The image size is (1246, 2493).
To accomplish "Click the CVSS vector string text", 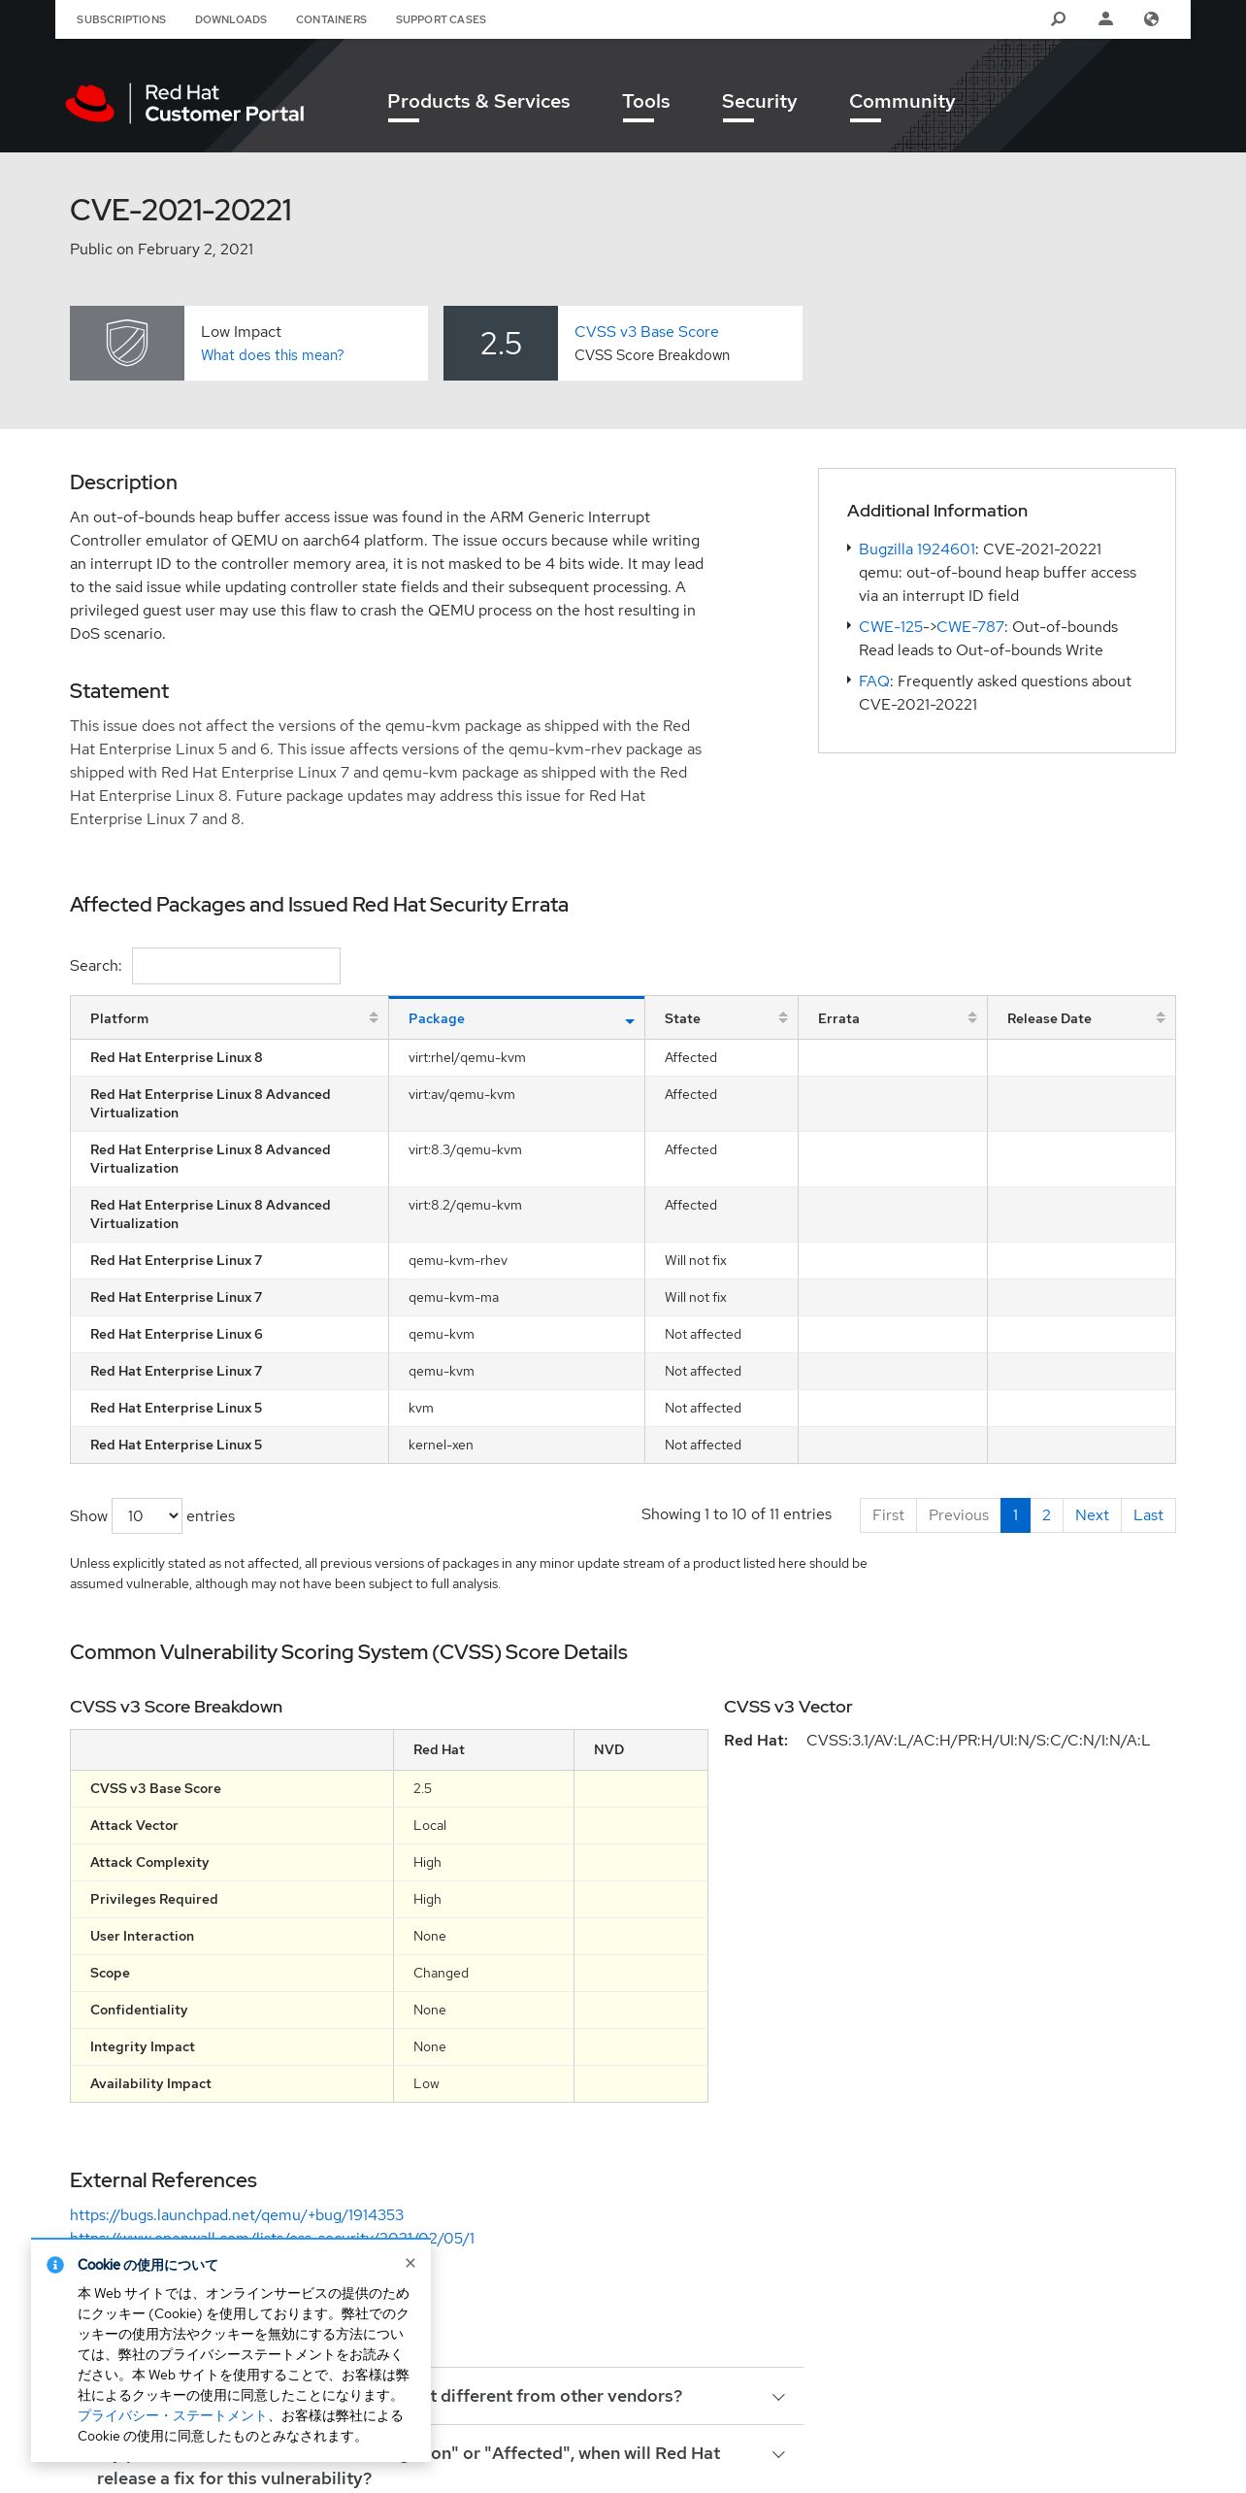I will [x=978, y=1740].
